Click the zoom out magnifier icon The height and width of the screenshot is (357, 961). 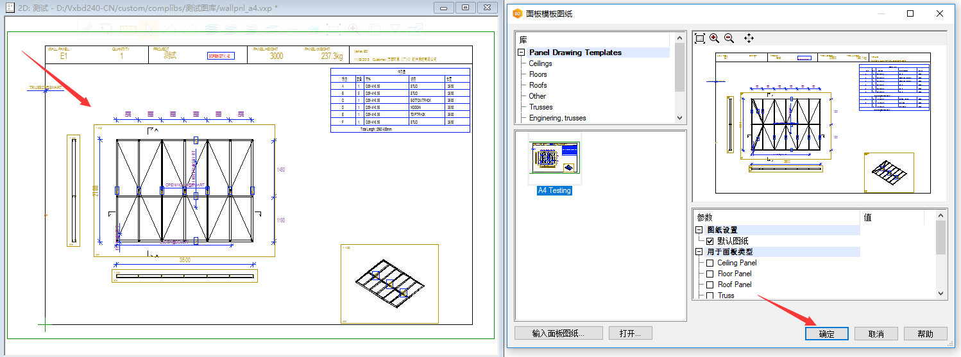[729, 38]
